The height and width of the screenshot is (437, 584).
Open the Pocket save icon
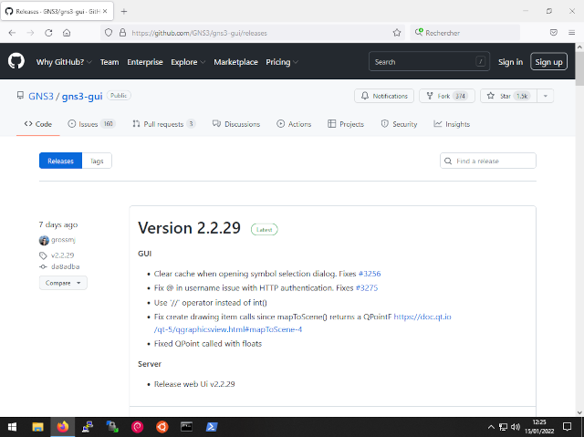coord(554,33)
